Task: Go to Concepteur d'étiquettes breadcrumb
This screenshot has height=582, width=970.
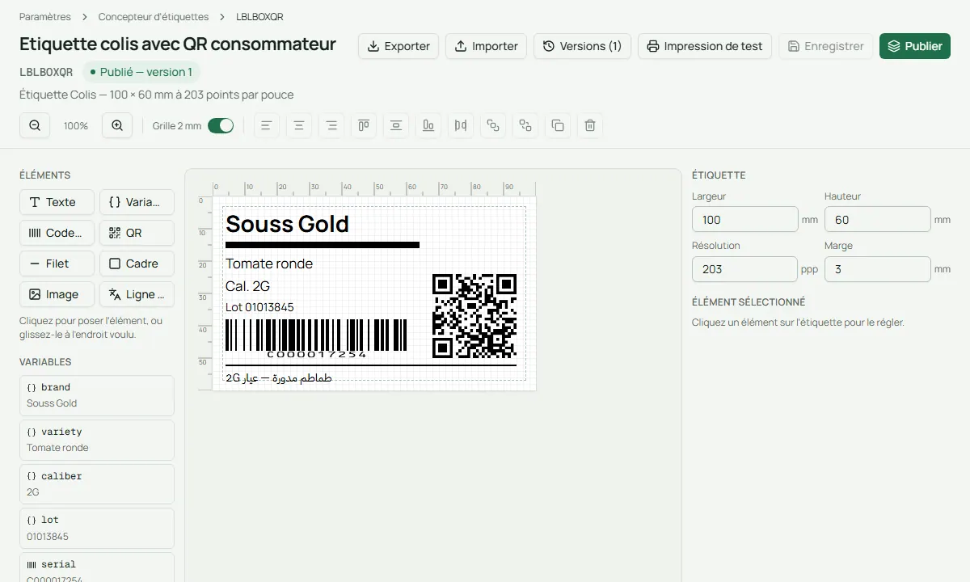Action: click(154, 17)
